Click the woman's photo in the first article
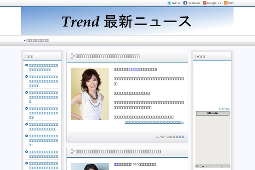The width and height of the screenshot is (255, 170). [90, 94]
